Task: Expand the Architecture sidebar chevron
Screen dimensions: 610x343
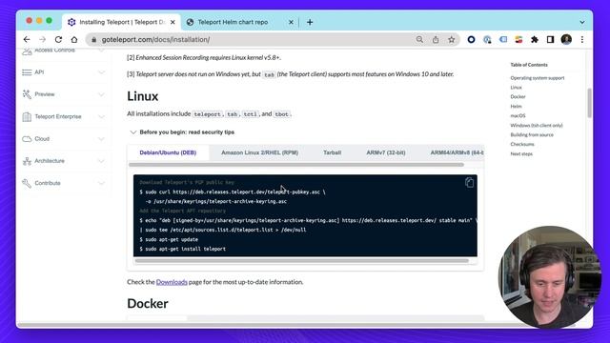Action: [x=101, y=161]
